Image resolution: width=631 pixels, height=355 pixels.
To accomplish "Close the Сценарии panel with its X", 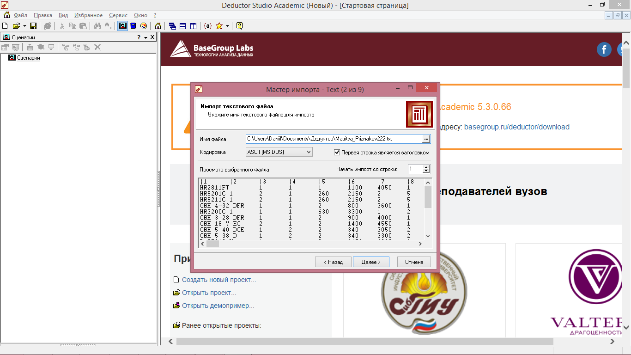I will click(x=152, y=37).
